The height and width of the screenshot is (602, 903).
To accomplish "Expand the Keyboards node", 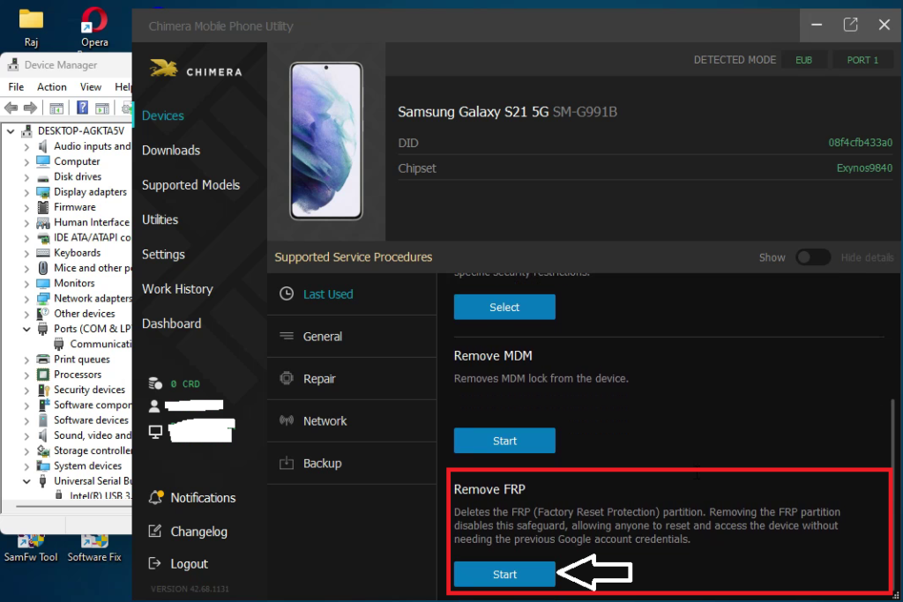I will (x=26, y=253).
